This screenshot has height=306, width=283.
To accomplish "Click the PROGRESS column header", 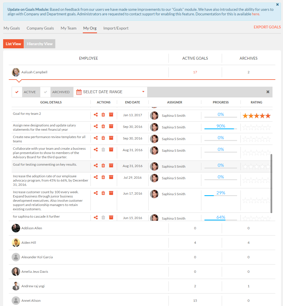I will (221, 102).
